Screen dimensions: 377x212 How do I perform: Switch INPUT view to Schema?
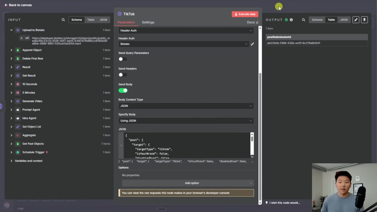pos(77,20)
